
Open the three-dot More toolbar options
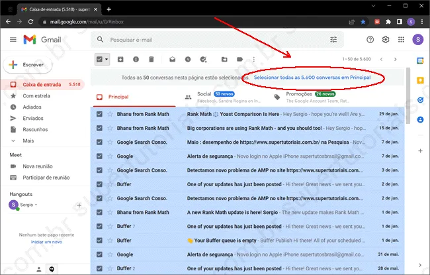(254, 59)
